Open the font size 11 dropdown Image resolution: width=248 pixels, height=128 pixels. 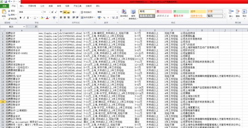click(x=49, y=12)
